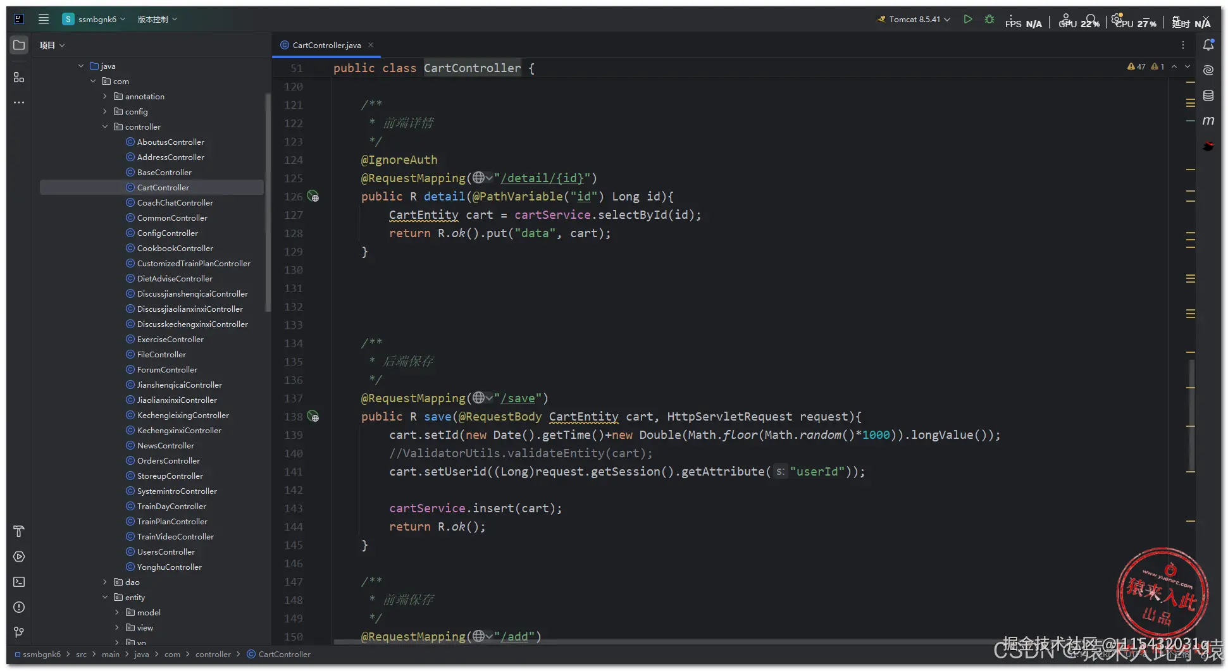Select UsersController in project tree
The width and height of the screenshot is (1228, 671).
[166, 551]
